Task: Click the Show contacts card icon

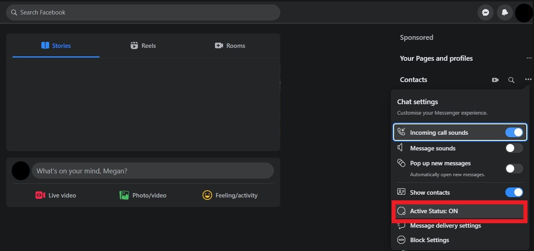Action: click(401, 192)
